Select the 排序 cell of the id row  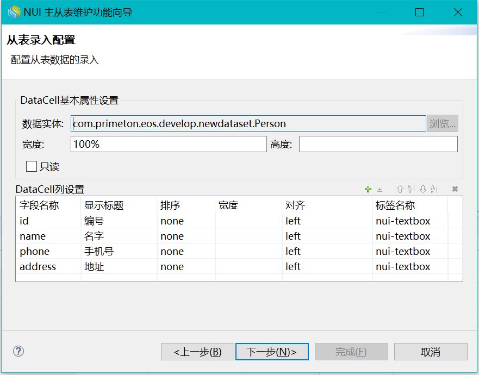coord(185,221)
